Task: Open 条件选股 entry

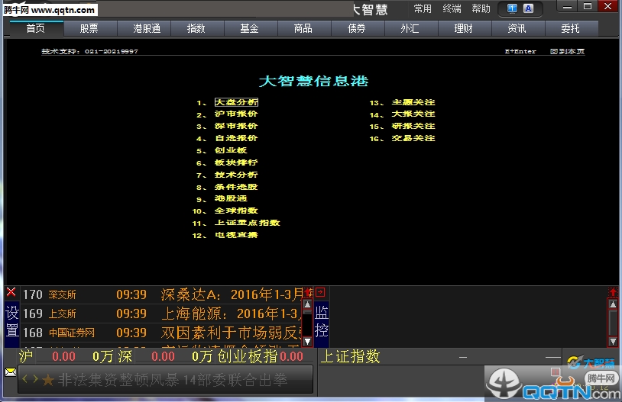Action: tap(236, 187)
